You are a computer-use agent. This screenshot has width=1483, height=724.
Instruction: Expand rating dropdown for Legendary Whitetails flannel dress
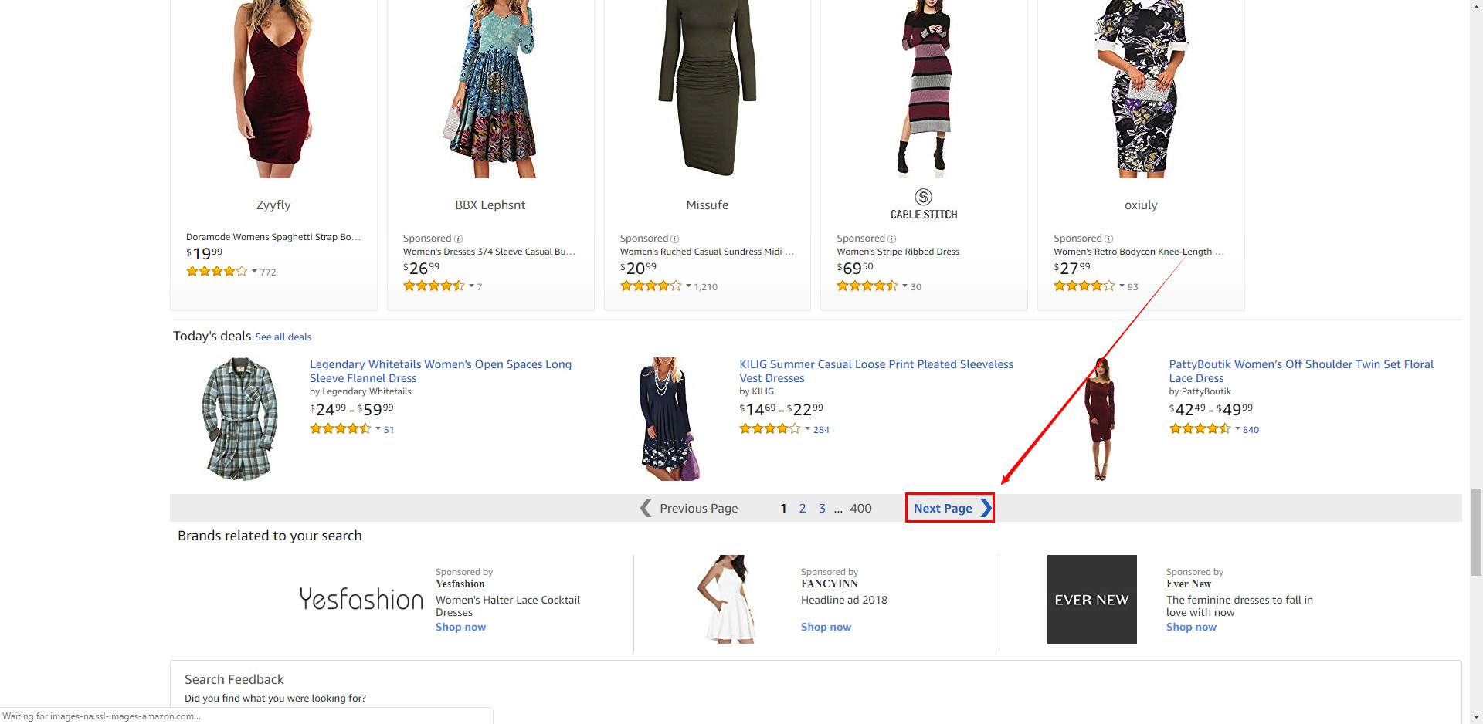[378, 428]
